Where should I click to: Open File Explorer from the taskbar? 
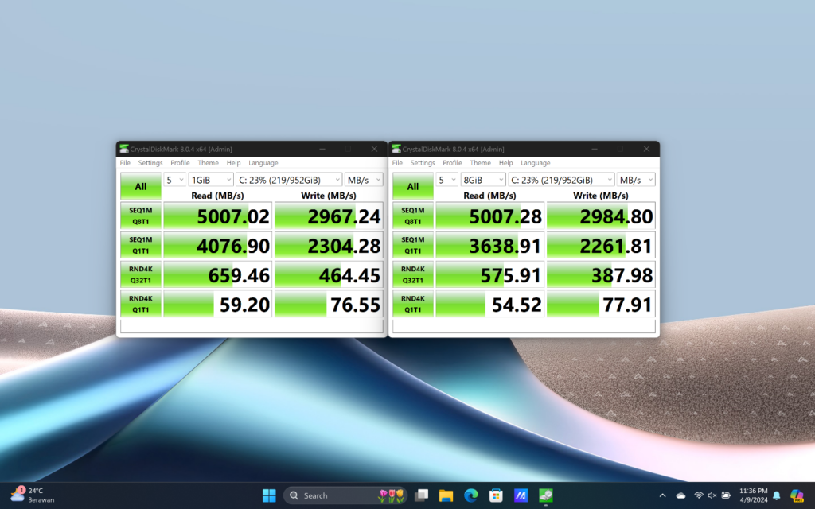(x=446, y=495)
